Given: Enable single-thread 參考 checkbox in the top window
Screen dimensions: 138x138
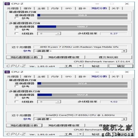Looking at the screenshot, I should (17, 18).
